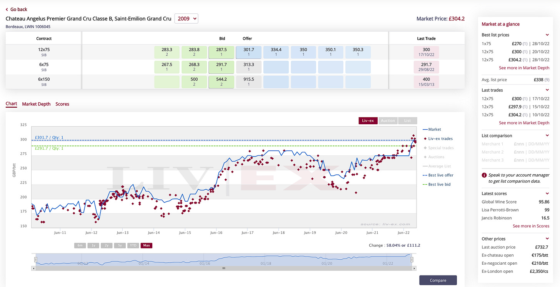Toggle Best live bid line in legend
The image size is (560, 287).
click(437, 185)
